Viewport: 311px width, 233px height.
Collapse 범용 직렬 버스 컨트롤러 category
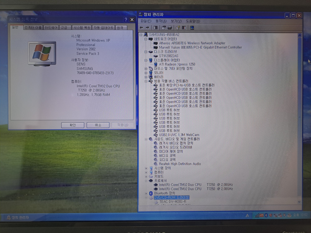tap(146, 81)
